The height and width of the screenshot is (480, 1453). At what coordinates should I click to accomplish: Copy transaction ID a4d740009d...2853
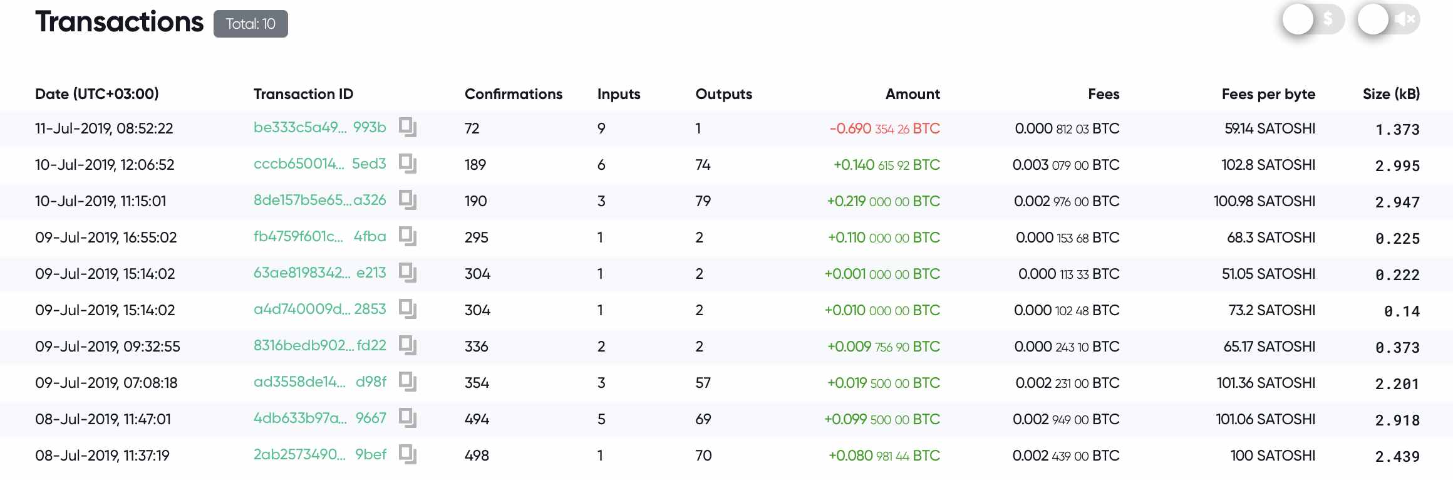click(x=408, y=310)
